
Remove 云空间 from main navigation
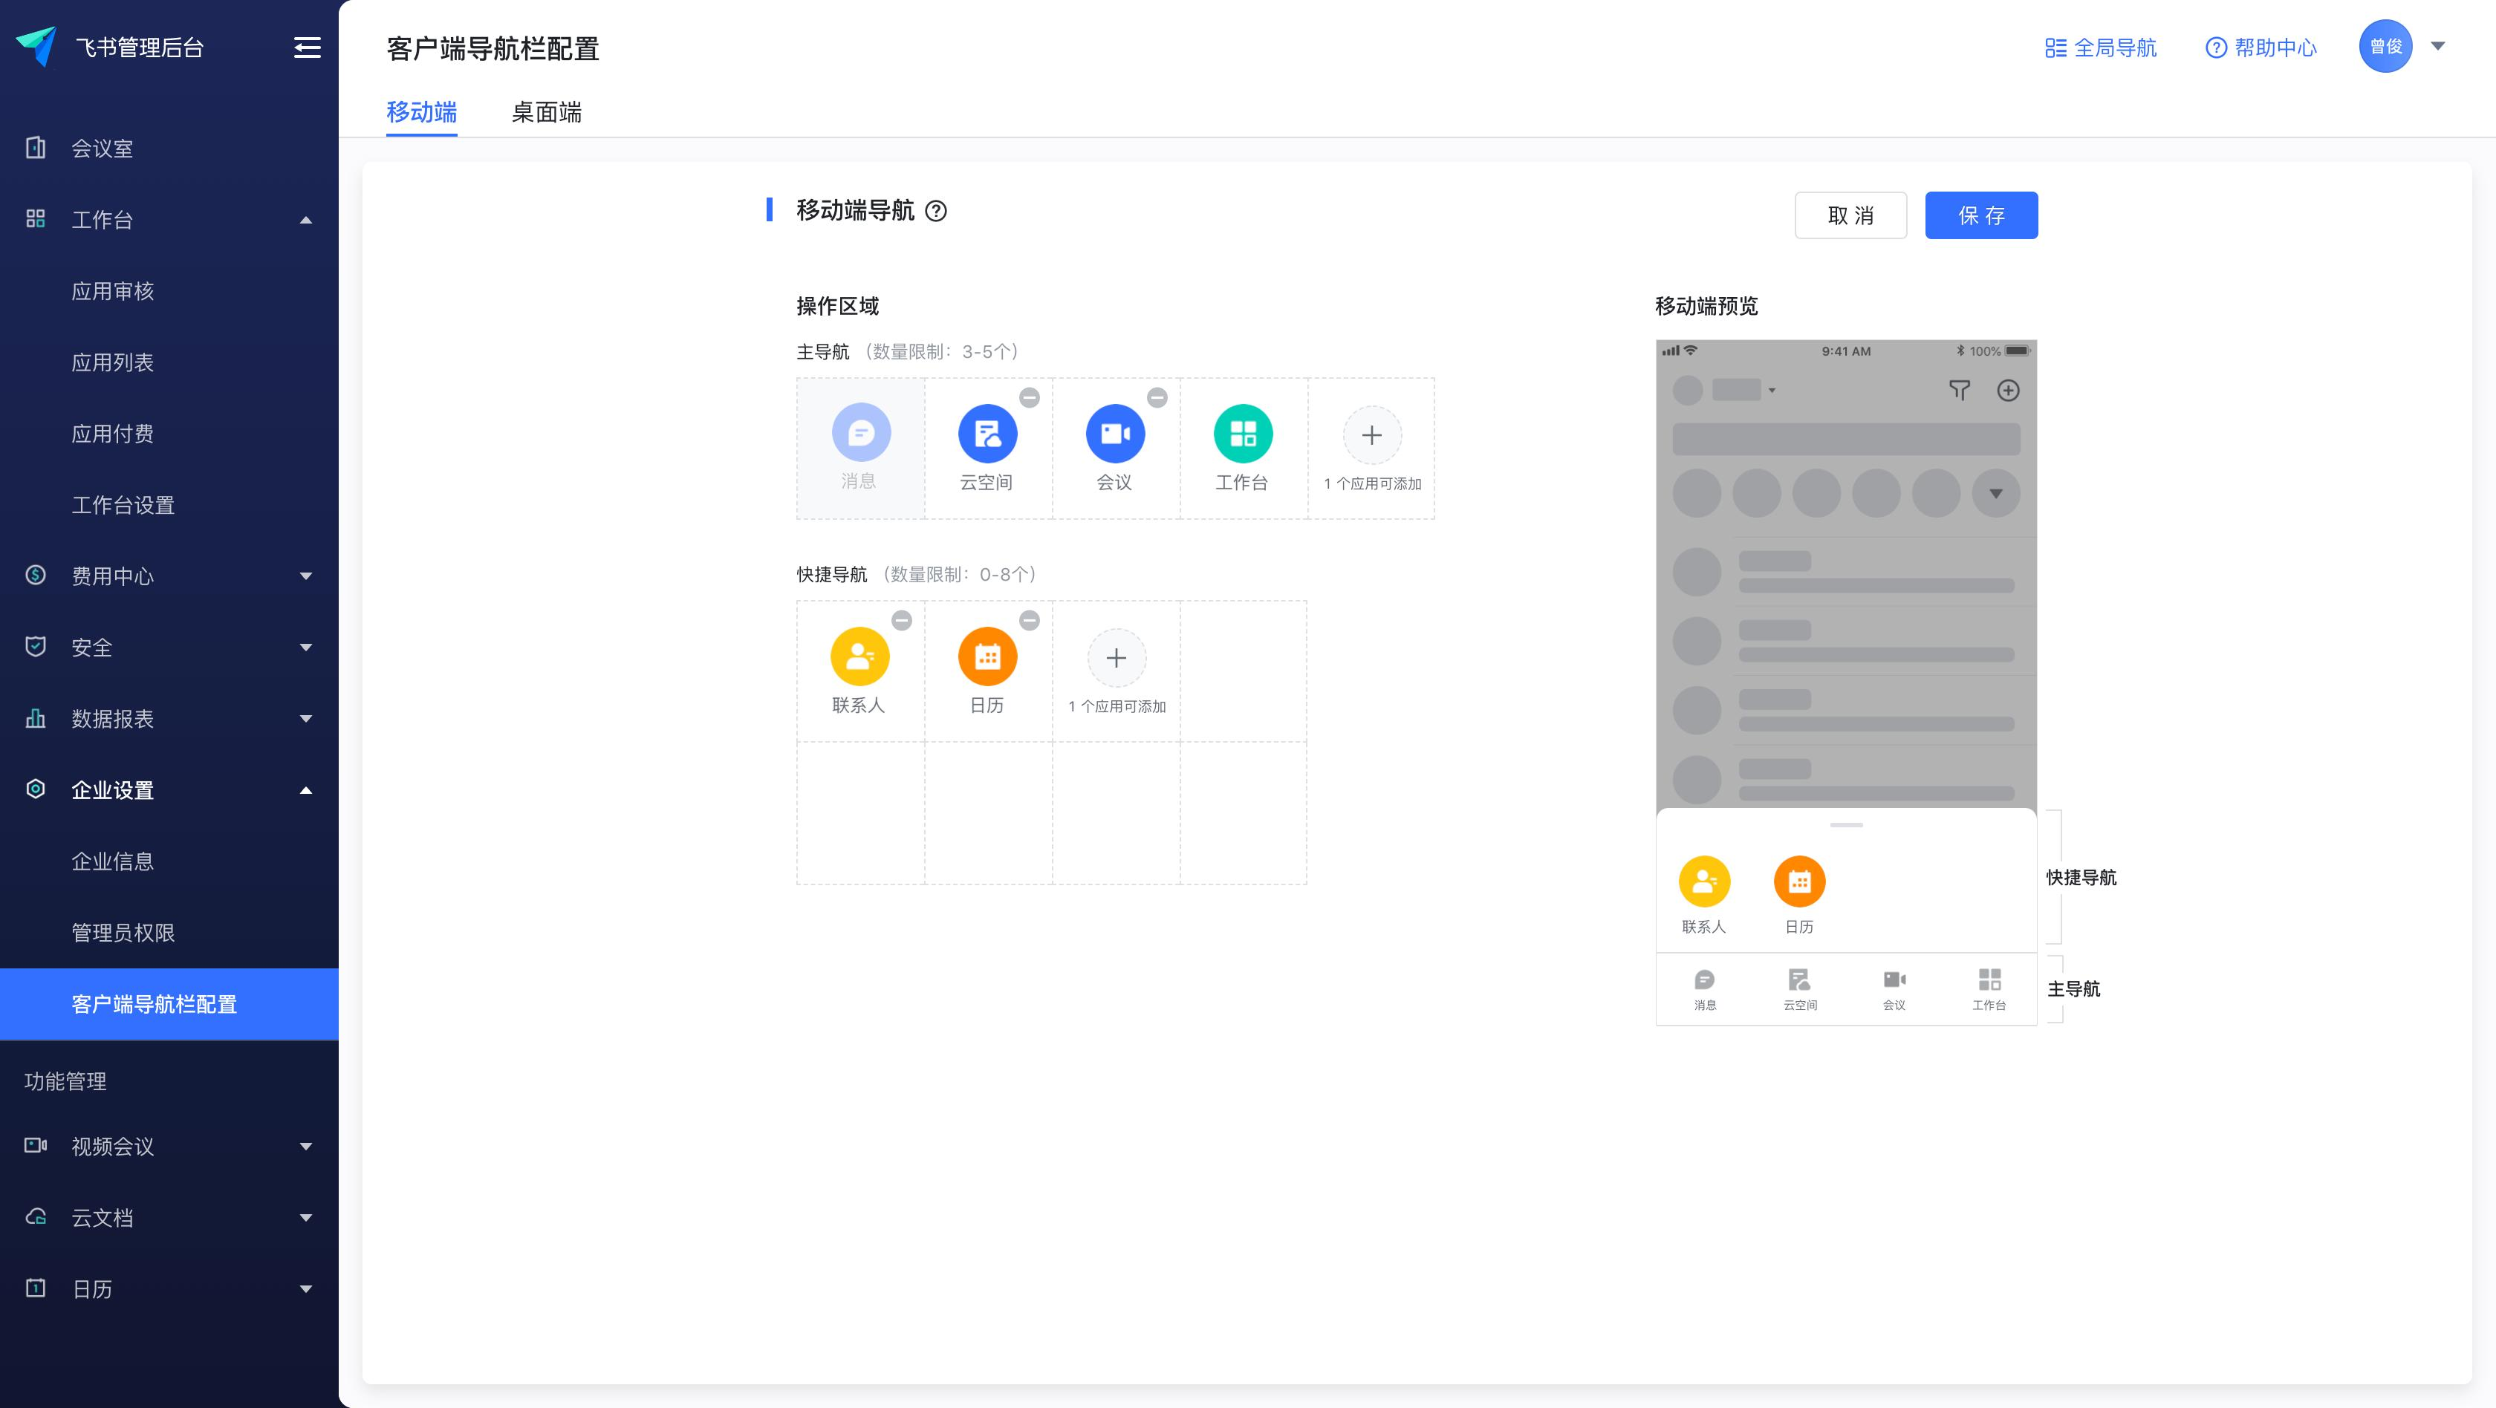coord(1029,398)
